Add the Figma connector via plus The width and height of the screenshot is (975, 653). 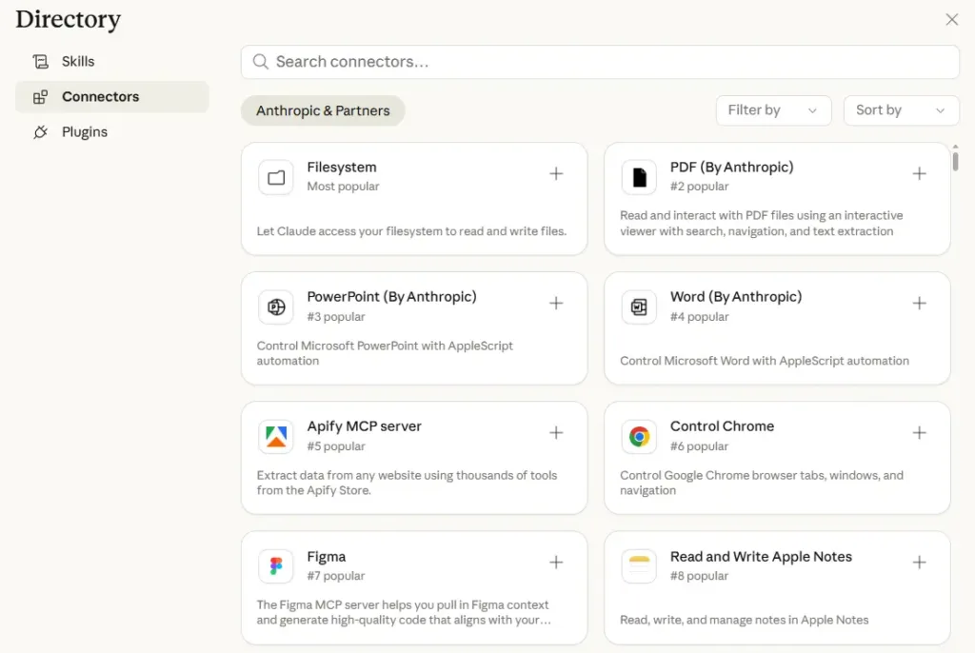click(x=556, y=563)
